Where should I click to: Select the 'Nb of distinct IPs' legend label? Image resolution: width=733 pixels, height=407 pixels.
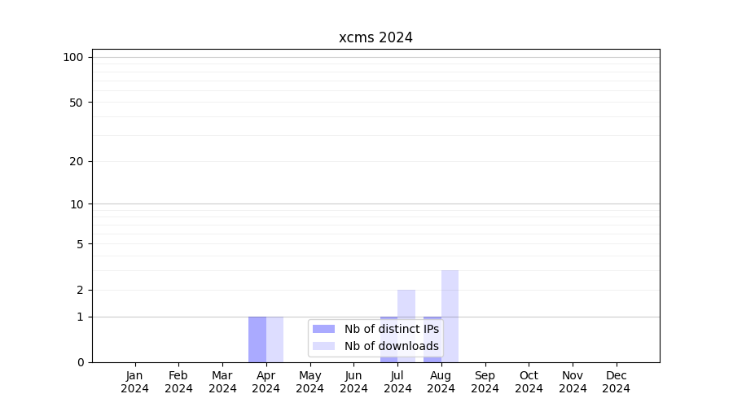pyautogui.click(x=391, y=329)
